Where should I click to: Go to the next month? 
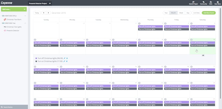[x=48, y=13]
